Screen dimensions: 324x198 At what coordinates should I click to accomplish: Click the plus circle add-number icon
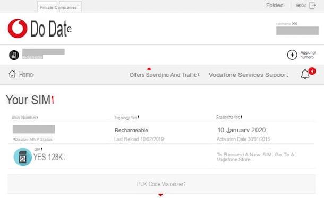pyautogui.click(x=292, y=55)
